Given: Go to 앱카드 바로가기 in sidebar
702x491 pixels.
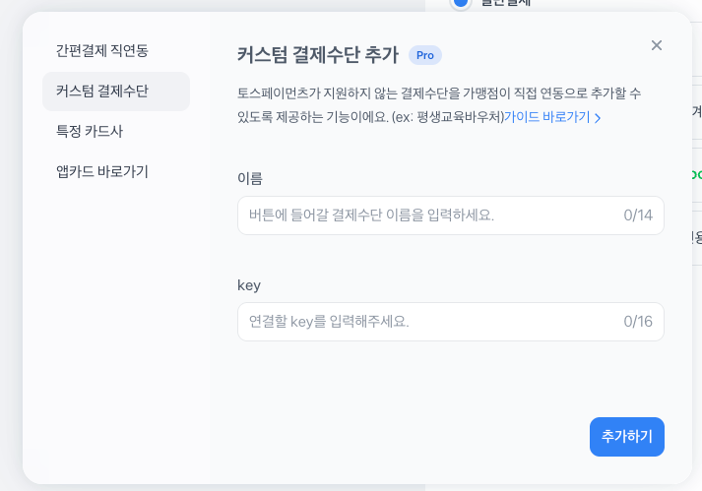Looking at the screenshot, I should point(102,171).
